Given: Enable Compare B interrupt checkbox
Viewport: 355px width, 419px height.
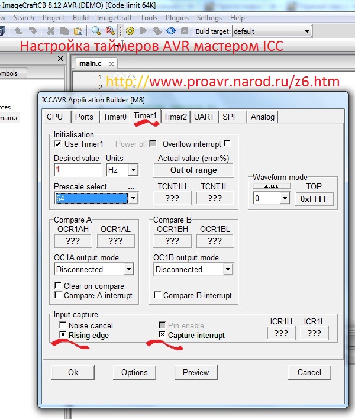Looking at the screenshot, I should (x=157, y=295).
